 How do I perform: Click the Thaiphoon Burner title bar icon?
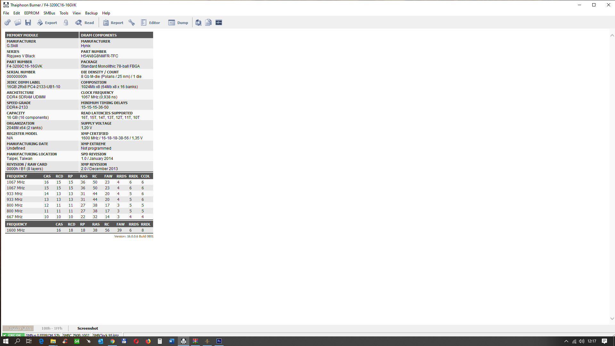(x=6, y=5)
